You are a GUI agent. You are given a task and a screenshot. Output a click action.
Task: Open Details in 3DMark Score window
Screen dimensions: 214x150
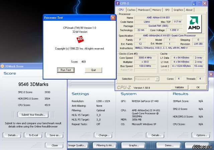[x=12, y=135]
